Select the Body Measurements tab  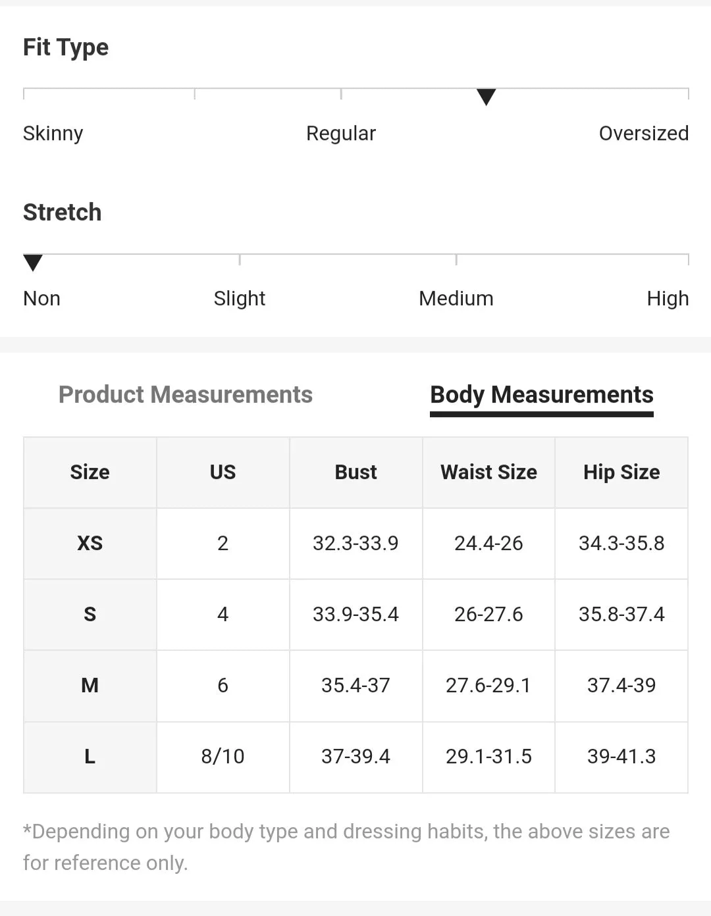pos(541,395)
